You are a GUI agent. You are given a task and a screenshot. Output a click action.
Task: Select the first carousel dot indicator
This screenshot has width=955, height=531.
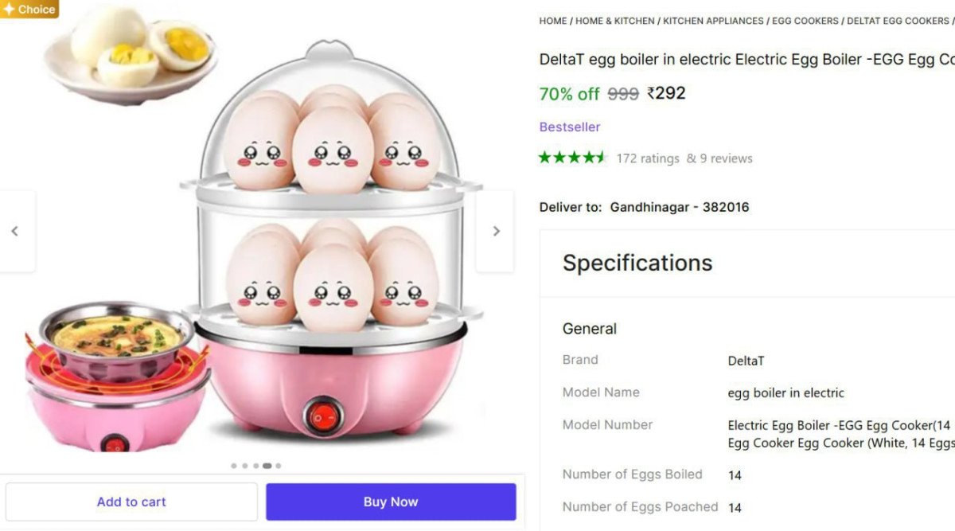tap(234, 466)
